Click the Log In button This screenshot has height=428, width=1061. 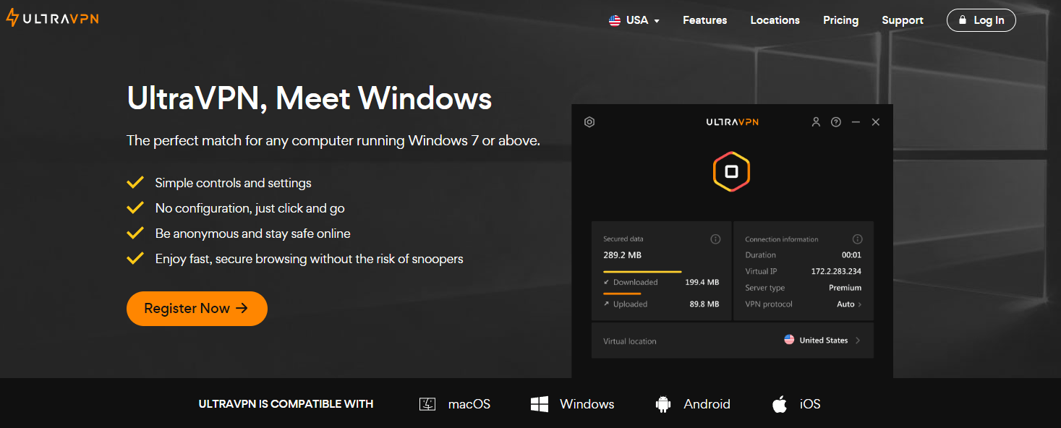point(981,20)
